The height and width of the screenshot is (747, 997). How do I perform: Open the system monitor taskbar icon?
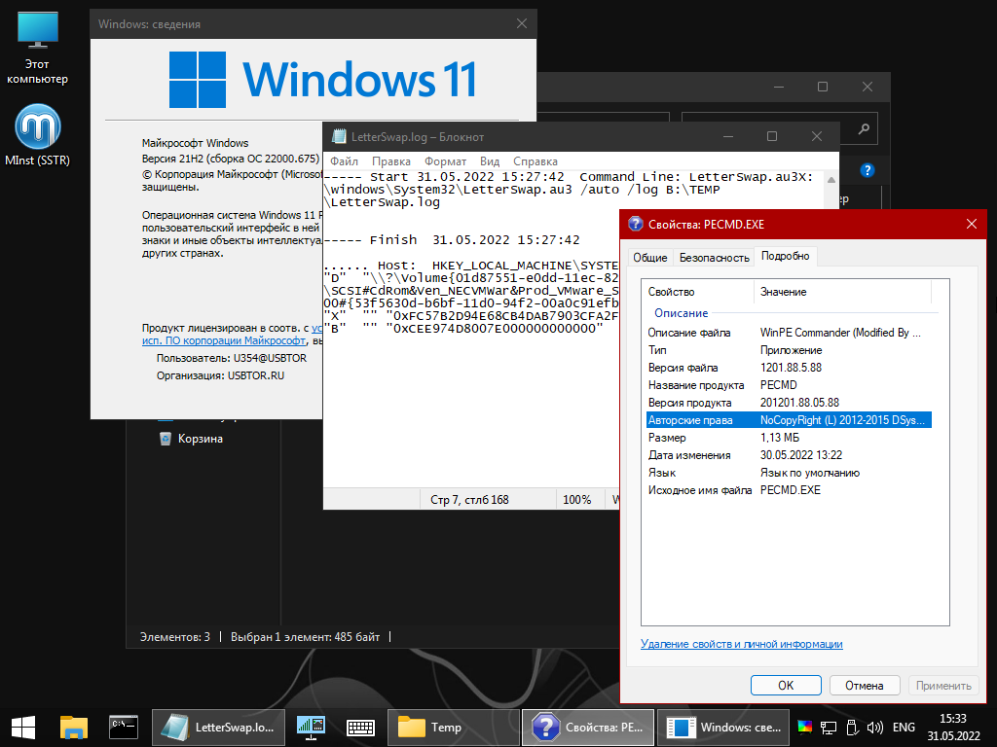(x=311, y=728)
